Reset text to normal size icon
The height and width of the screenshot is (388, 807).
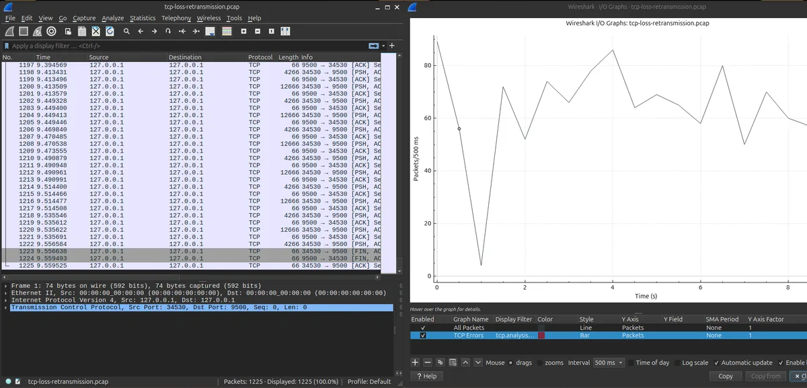pos(271,32)
